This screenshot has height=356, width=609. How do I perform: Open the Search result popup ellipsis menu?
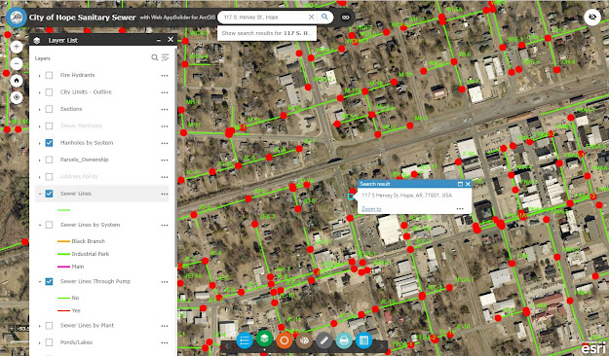pyautogui.click(x=460, y=209)
